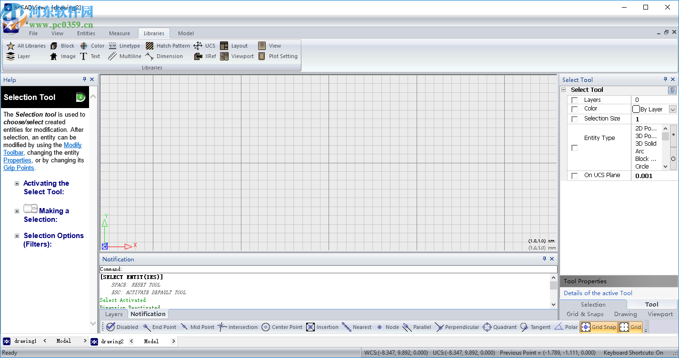This screenshot has height=358, width=679.
Task: Activate the Quadrant snap icon
Action: pos(487,327)
